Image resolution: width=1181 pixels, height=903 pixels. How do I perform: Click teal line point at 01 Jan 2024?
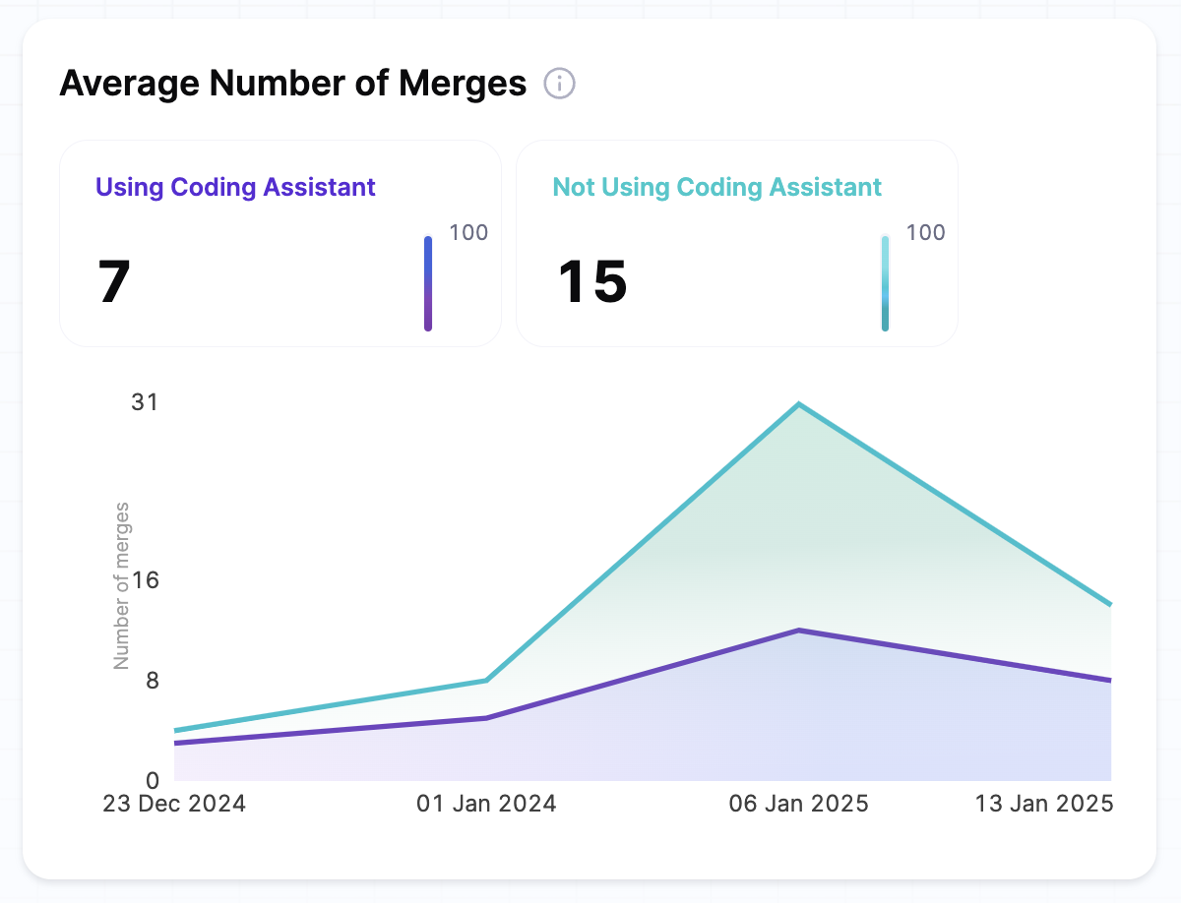click(x=487, y=681)
